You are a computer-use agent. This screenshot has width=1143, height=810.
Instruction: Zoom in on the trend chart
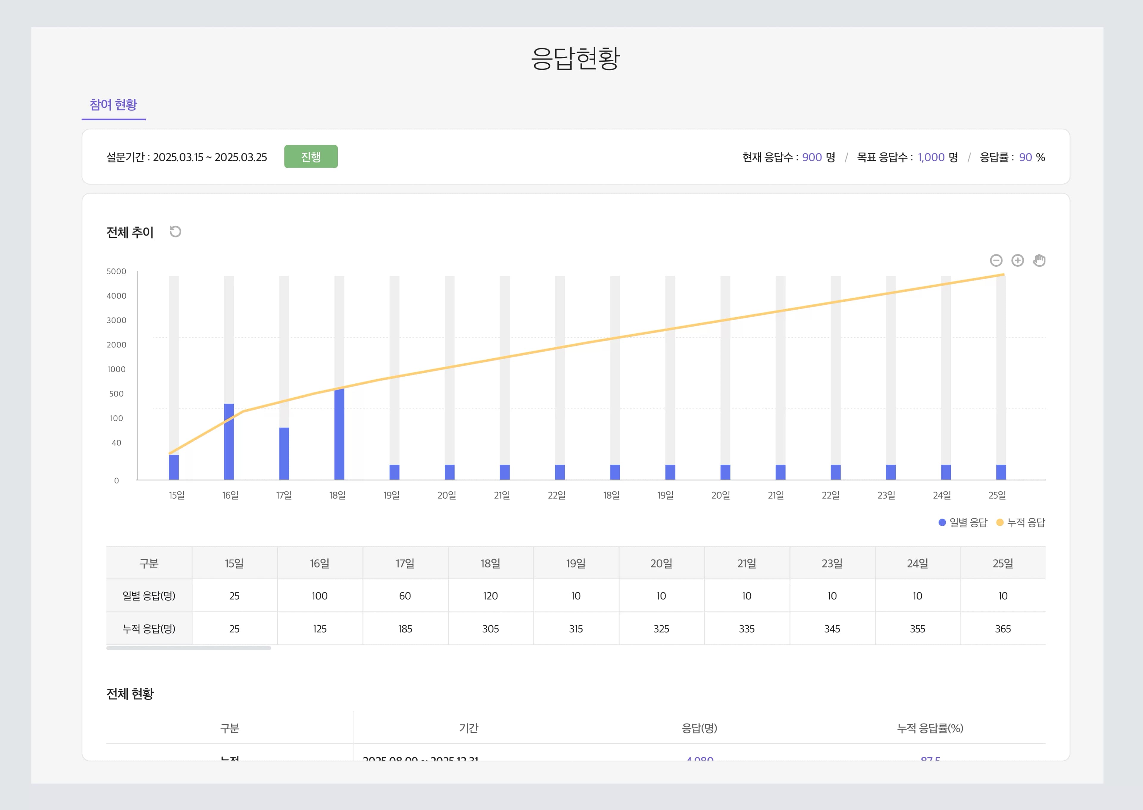pyautogui.click(x=1017, y=260)
